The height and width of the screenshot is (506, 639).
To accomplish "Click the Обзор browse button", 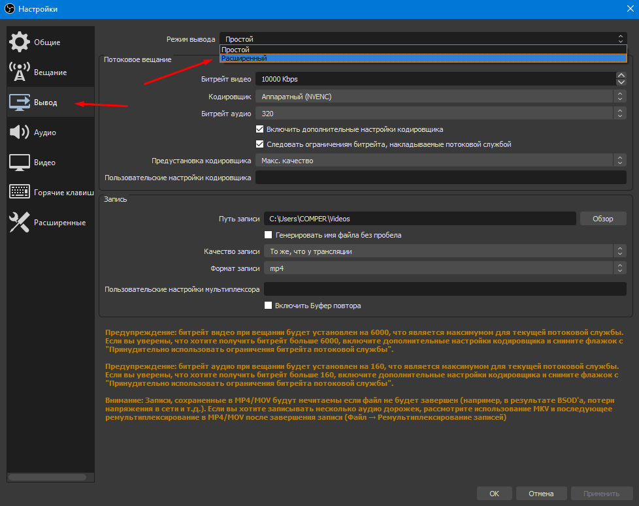I will [602, 219].
